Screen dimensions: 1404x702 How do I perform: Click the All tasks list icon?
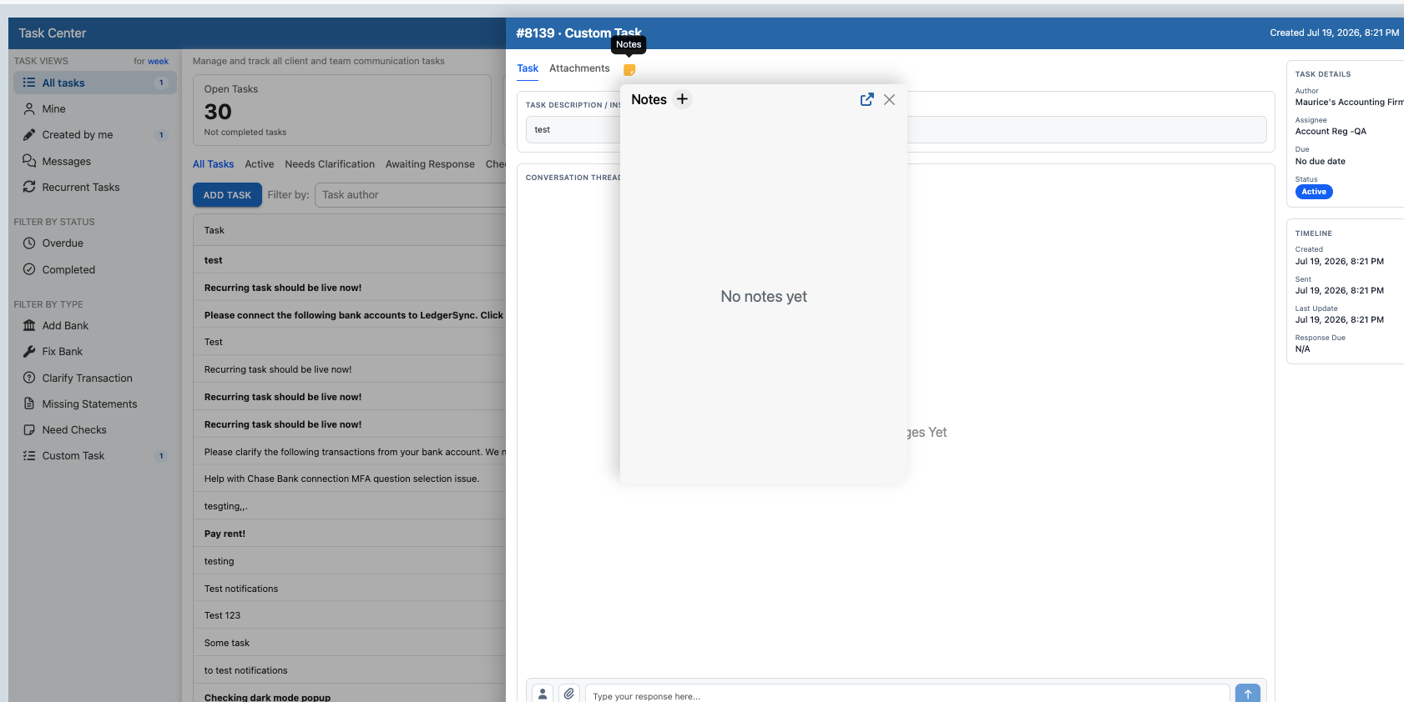click(29, 83)
